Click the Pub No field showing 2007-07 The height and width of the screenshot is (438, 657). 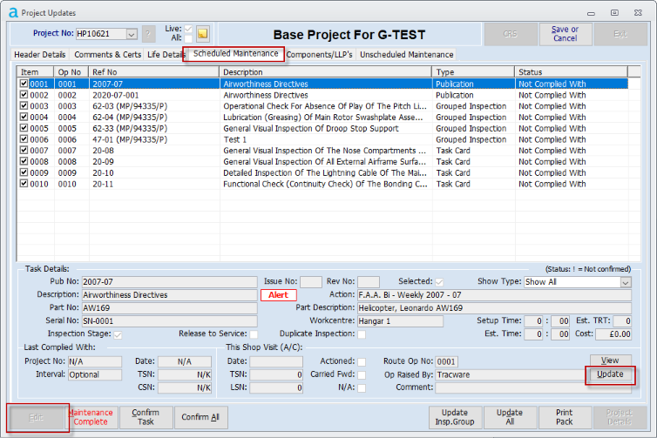169,282
